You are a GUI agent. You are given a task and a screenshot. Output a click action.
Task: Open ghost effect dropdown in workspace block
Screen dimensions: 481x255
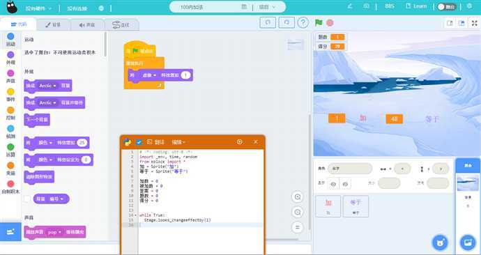(149, 75)
